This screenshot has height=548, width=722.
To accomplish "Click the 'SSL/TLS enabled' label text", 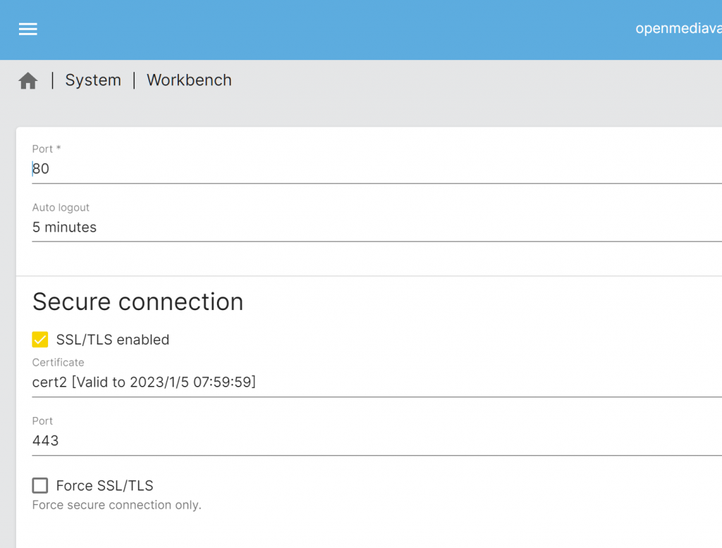I will pos(113,340).
